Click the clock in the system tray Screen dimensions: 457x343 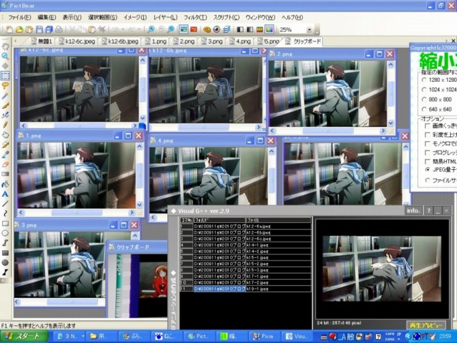(445, 337)
